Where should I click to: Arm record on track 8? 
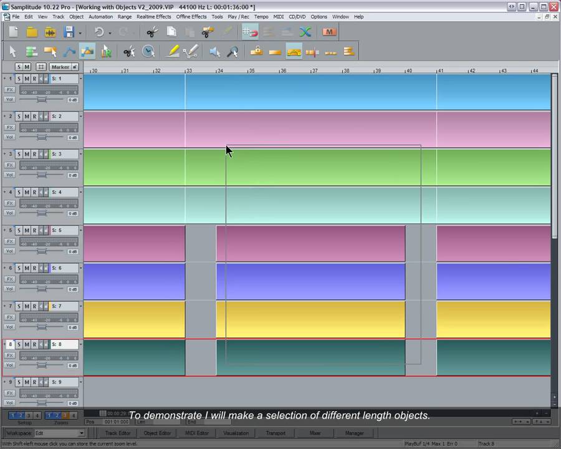(34, 344)
